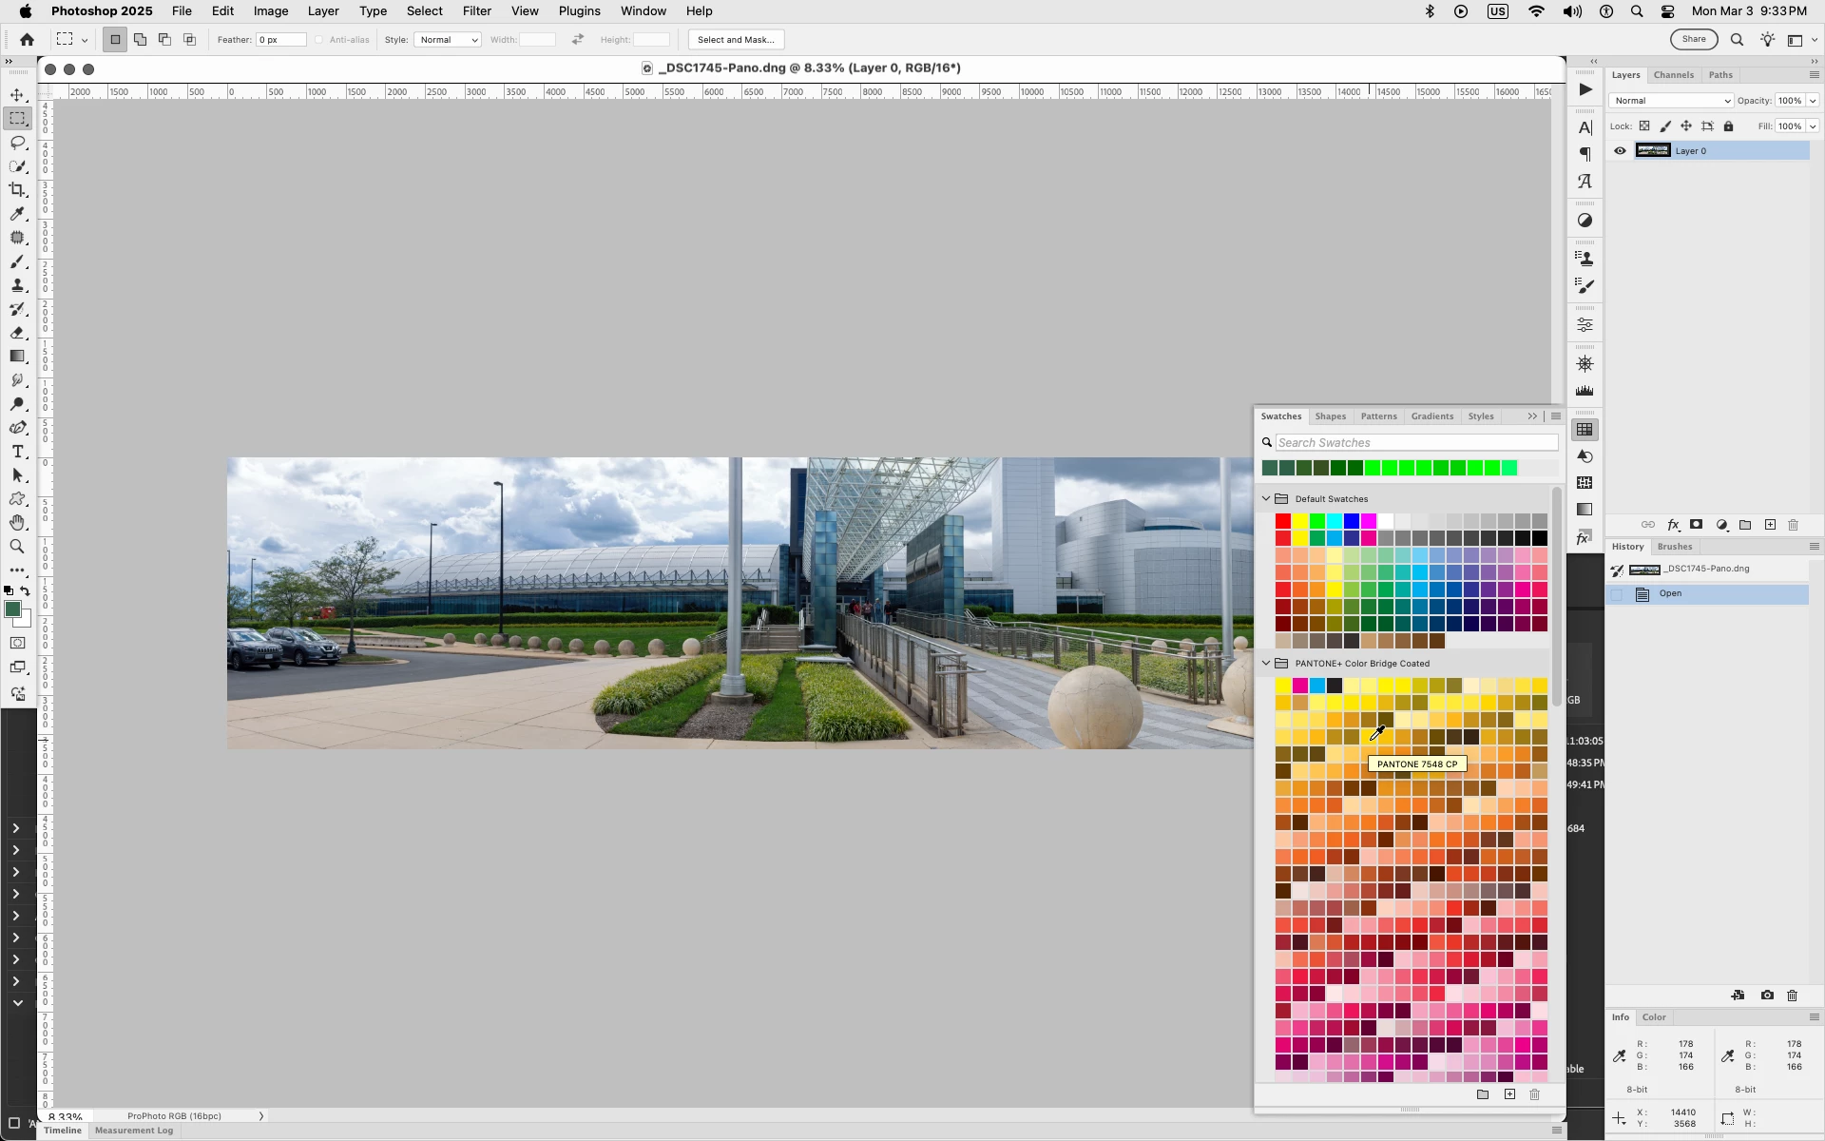Choose the Eyedropper tool in toolbar
The image size is (1825, 1141).
(17, 214)
